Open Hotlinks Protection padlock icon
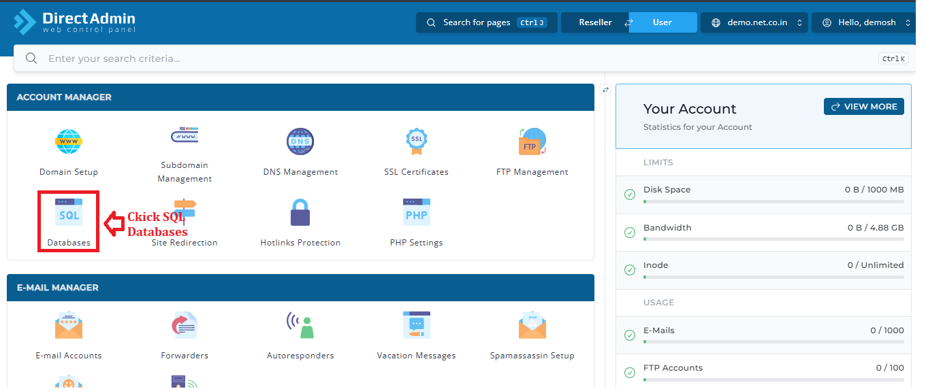 300,212
